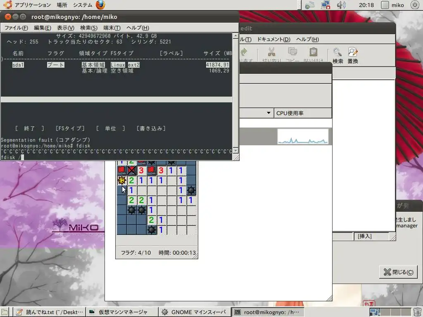Image resolution: width=423 pixels, height=317 pixels.
Task: Open the terminal ヘルプ(H) menu
Action: click(x=138, y=28)
